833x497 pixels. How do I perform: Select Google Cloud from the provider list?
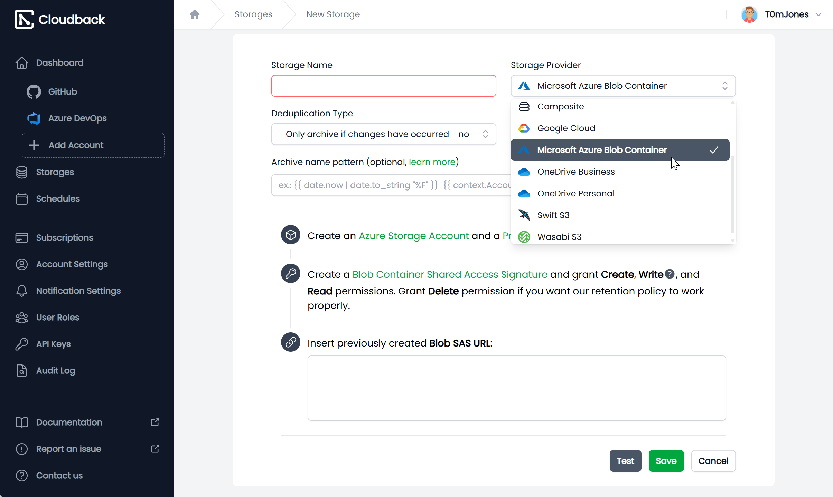point(566,128)
